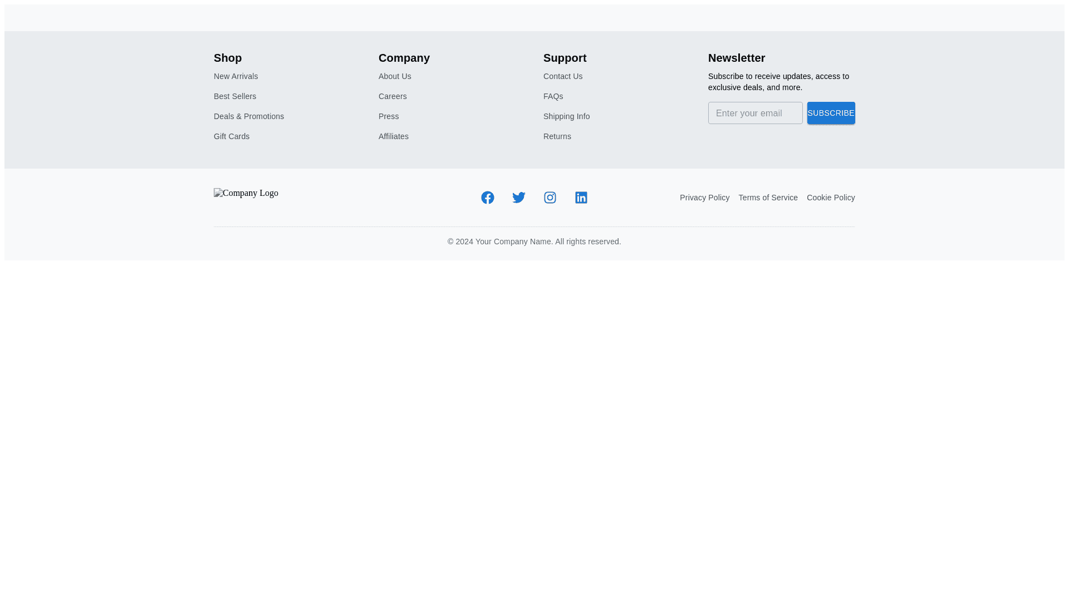Open the New Arrivals link
The width and height of the screenshot is (1069, 601).
[236, 76]
